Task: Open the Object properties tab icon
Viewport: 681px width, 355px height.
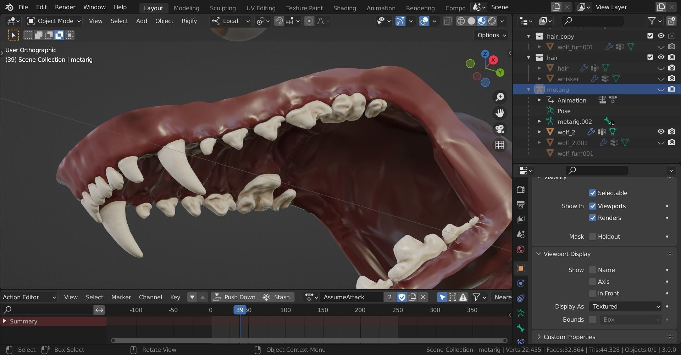Action: pyautogui.click(x=521, y=268)
